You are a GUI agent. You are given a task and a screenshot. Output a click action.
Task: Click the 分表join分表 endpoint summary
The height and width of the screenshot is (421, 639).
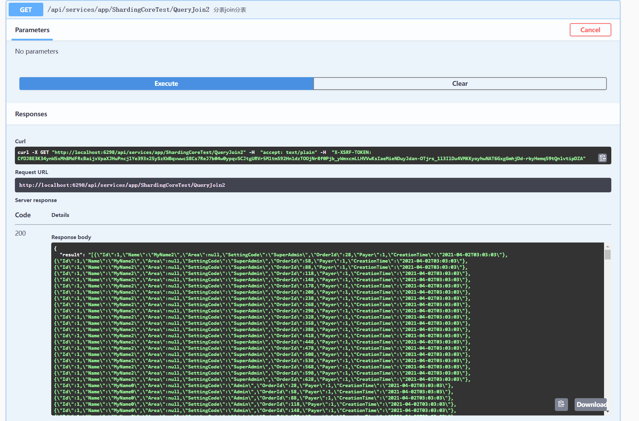(230, 10)
